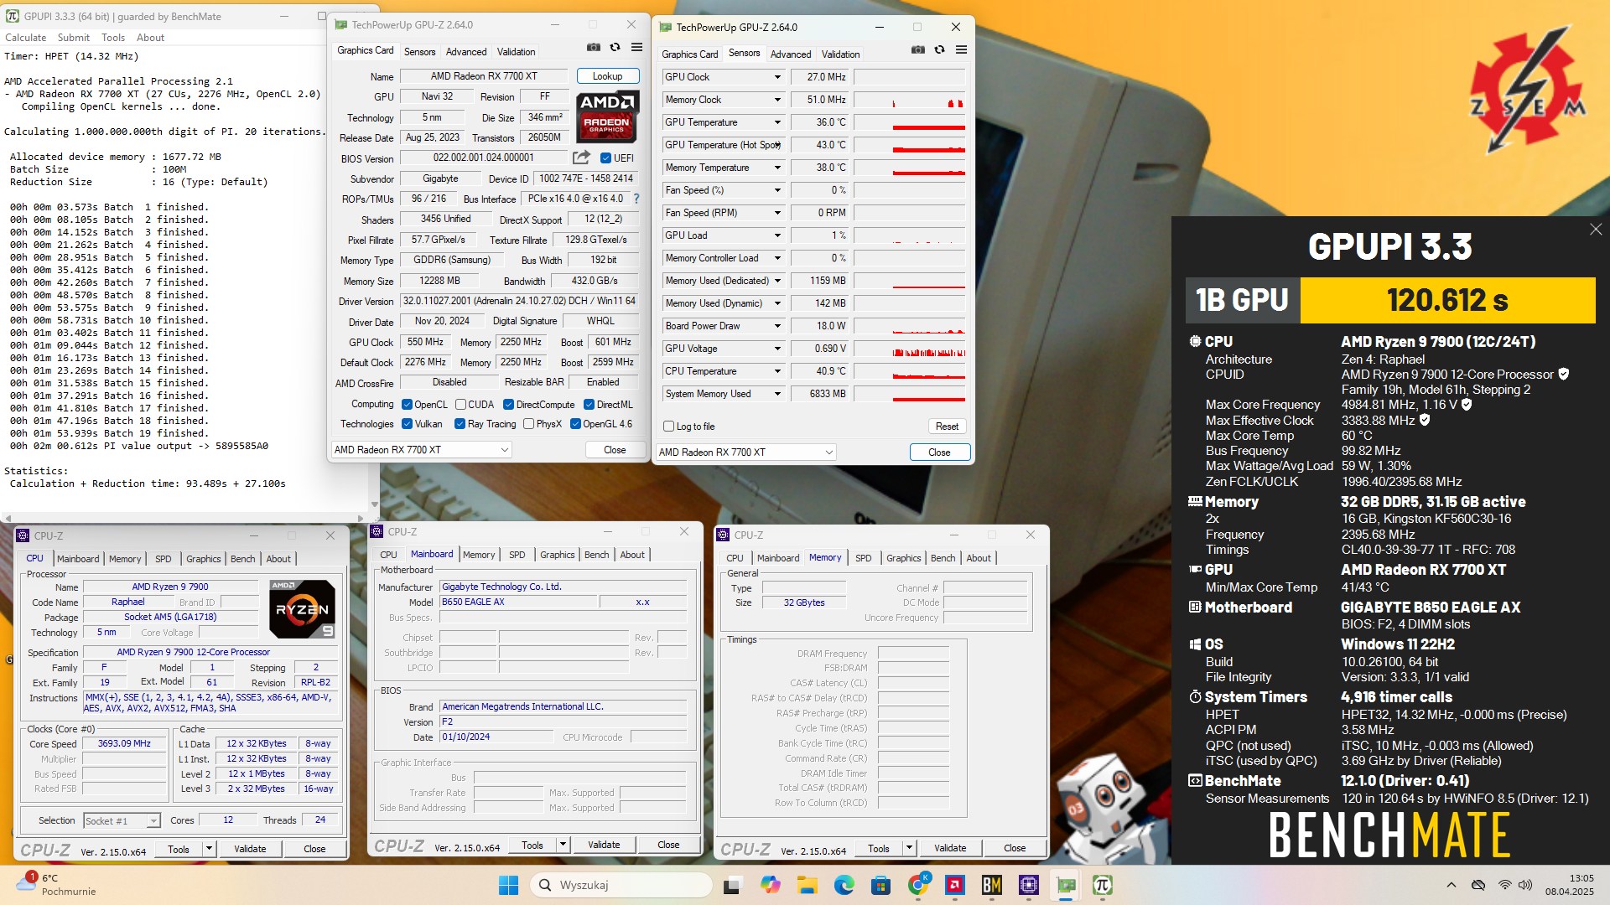Viewport: 1610px width, 905px height.
Task: Switch to CPU-Z app in taskbar
Action: coord(1029,885)
